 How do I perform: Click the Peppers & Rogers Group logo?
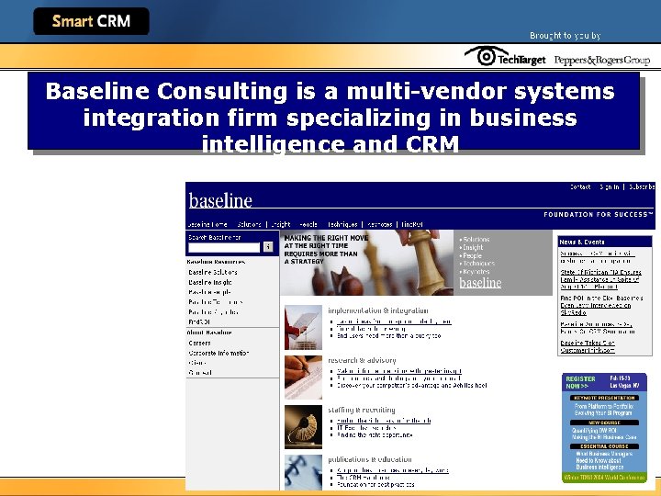(x=602, y=61)
